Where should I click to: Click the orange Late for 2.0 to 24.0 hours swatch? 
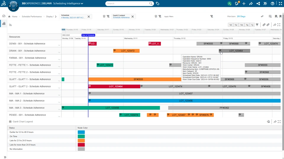click(x=81, y=141)
